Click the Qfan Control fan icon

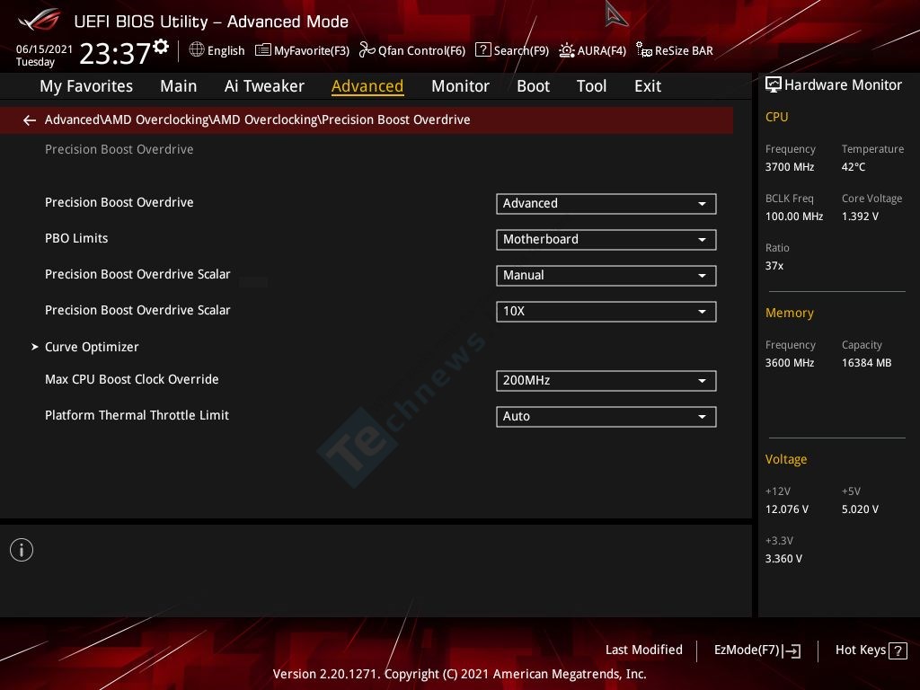click(367, 50)
